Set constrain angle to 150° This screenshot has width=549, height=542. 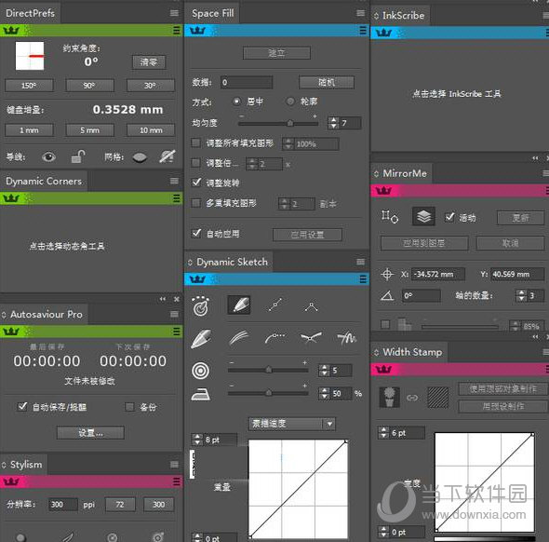(29, 86)
